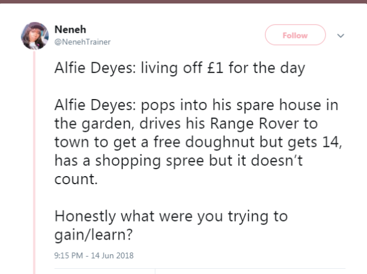This screenshot has width=367, height=274.
Task: Open the Neneh display name link
Action: (x=65, y=29)
